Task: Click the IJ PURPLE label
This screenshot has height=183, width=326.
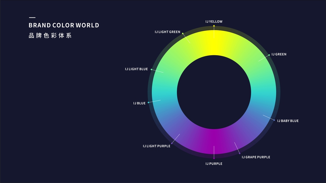Action: pyautogui.click(x=214, y=164)
